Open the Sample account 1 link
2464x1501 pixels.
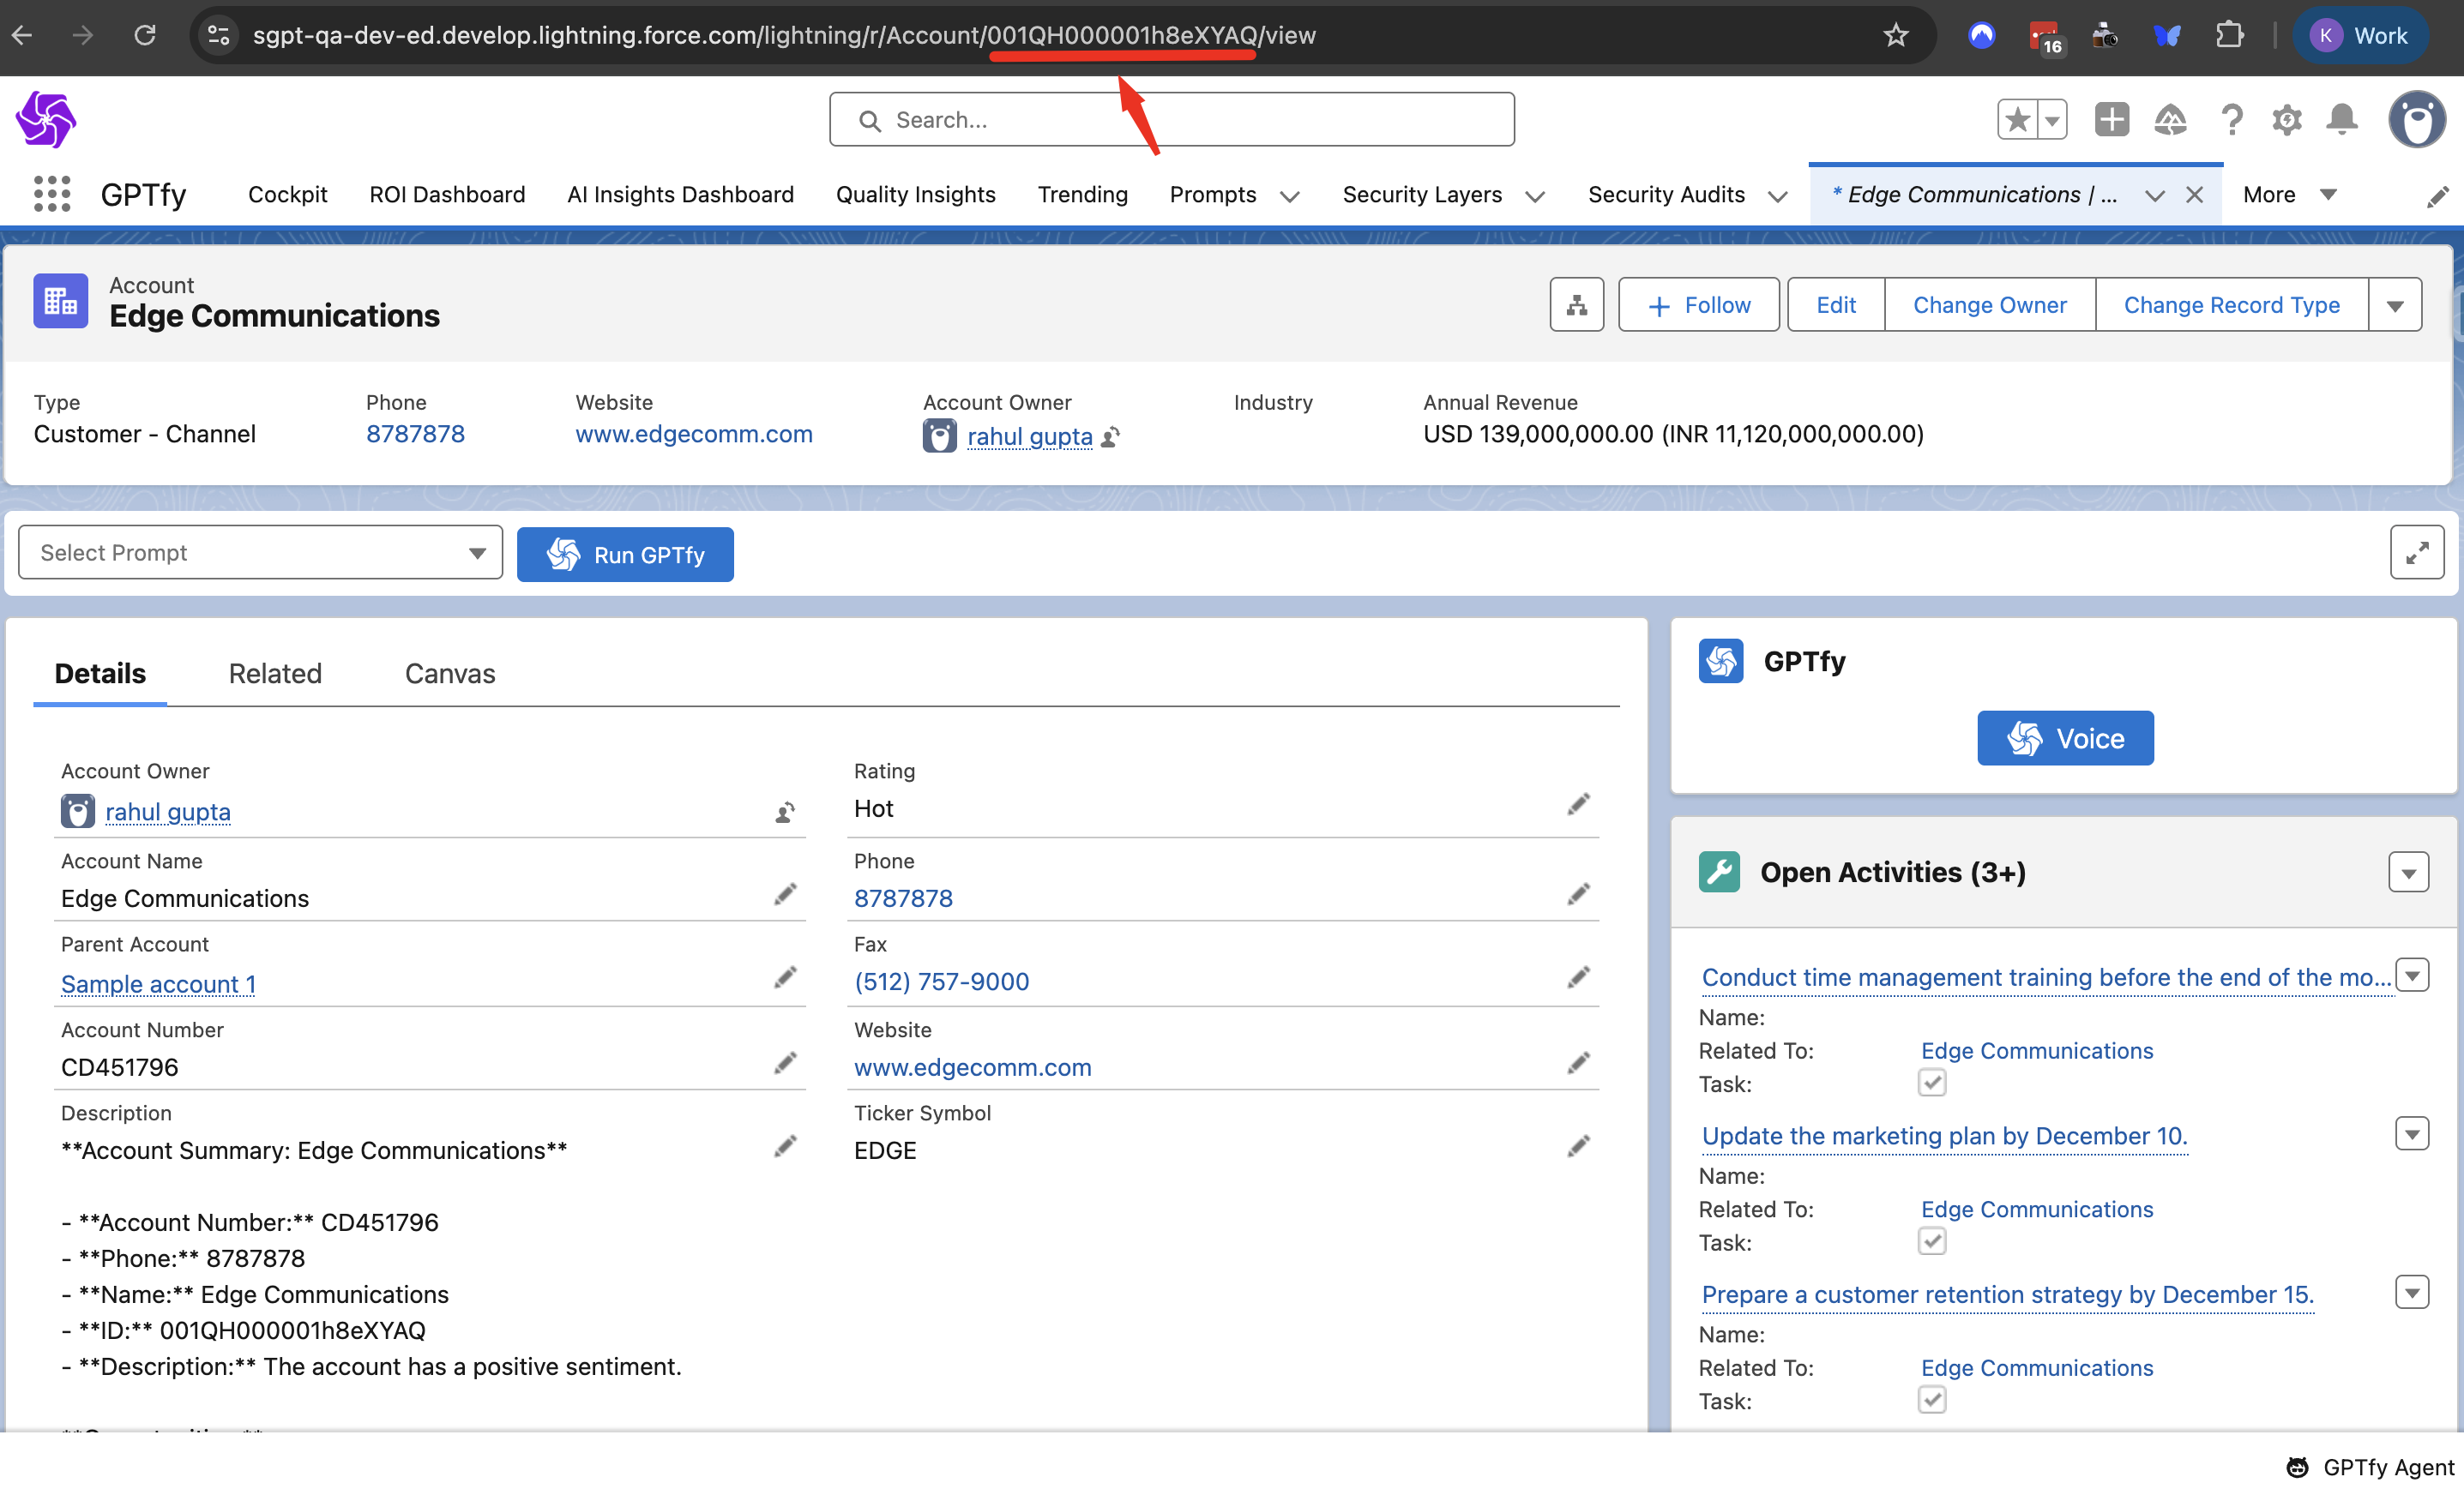coord(158,984)
